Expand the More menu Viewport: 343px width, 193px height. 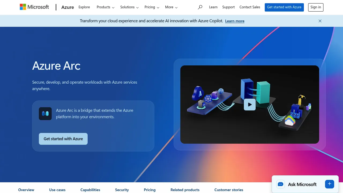171,7
